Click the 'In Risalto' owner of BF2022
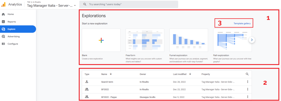 144,89
